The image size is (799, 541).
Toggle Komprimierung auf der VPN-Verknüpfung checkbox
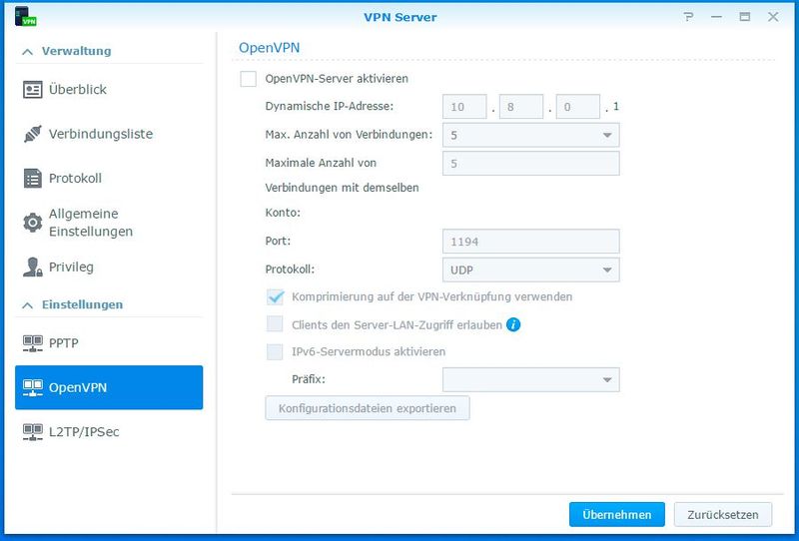tap(275, 297)
